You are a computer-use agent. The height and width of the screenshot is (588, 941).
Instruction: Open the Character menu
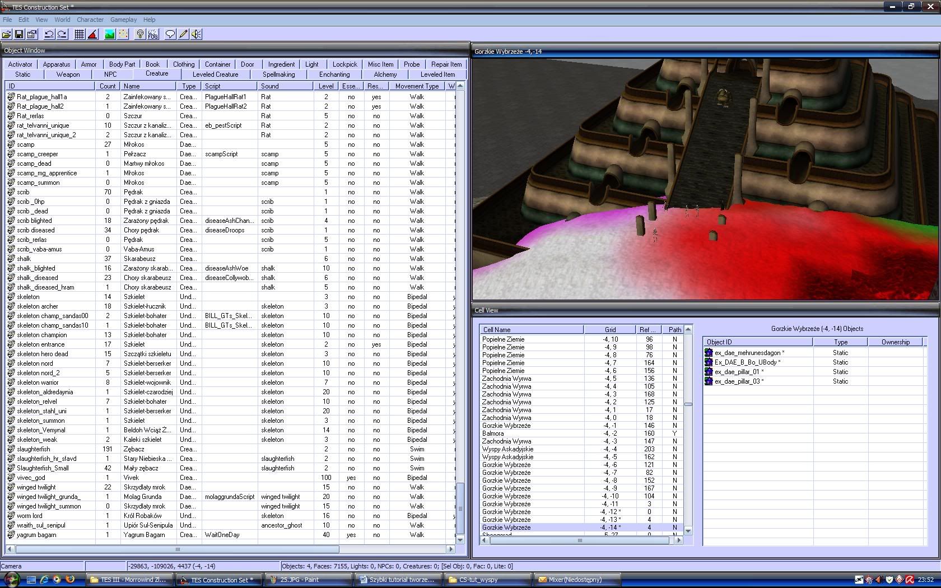[90, 20]
